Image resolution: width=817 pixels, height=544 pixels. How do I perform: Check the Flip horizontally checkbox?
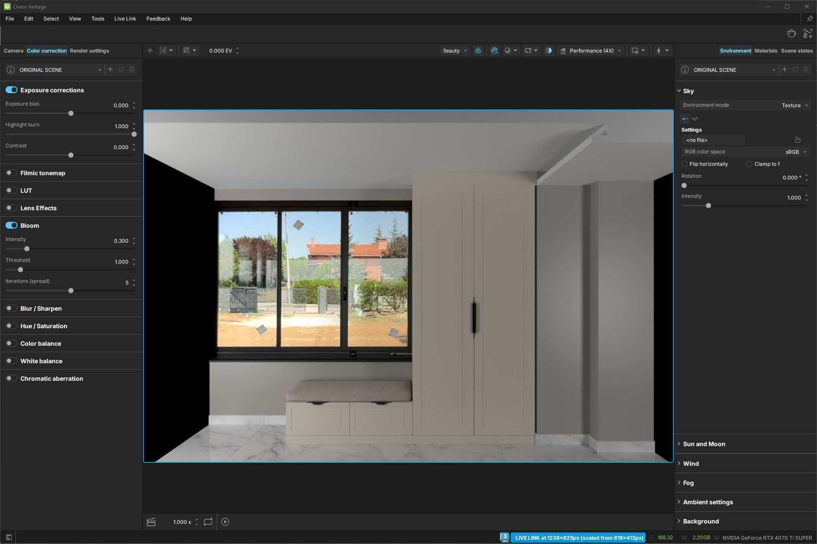pos(685,164)
